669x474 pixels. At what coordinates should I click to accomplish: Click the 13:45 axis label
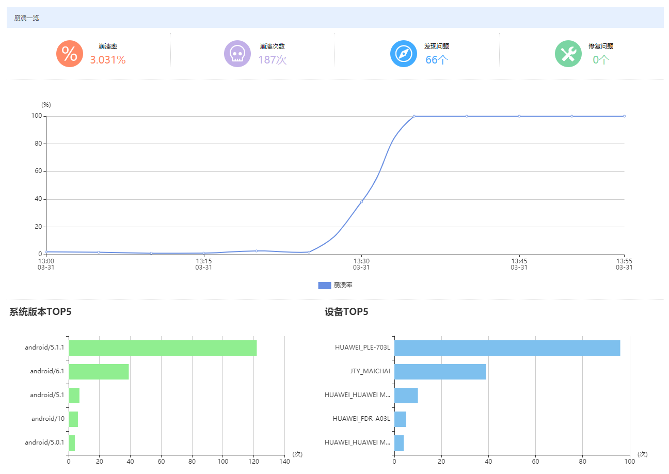[x=519, y=264]
